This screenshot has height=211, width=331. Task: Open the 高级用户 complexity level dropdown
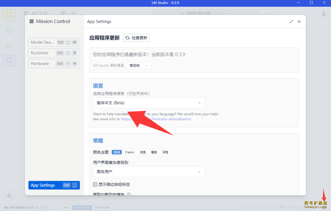[149, 172]
